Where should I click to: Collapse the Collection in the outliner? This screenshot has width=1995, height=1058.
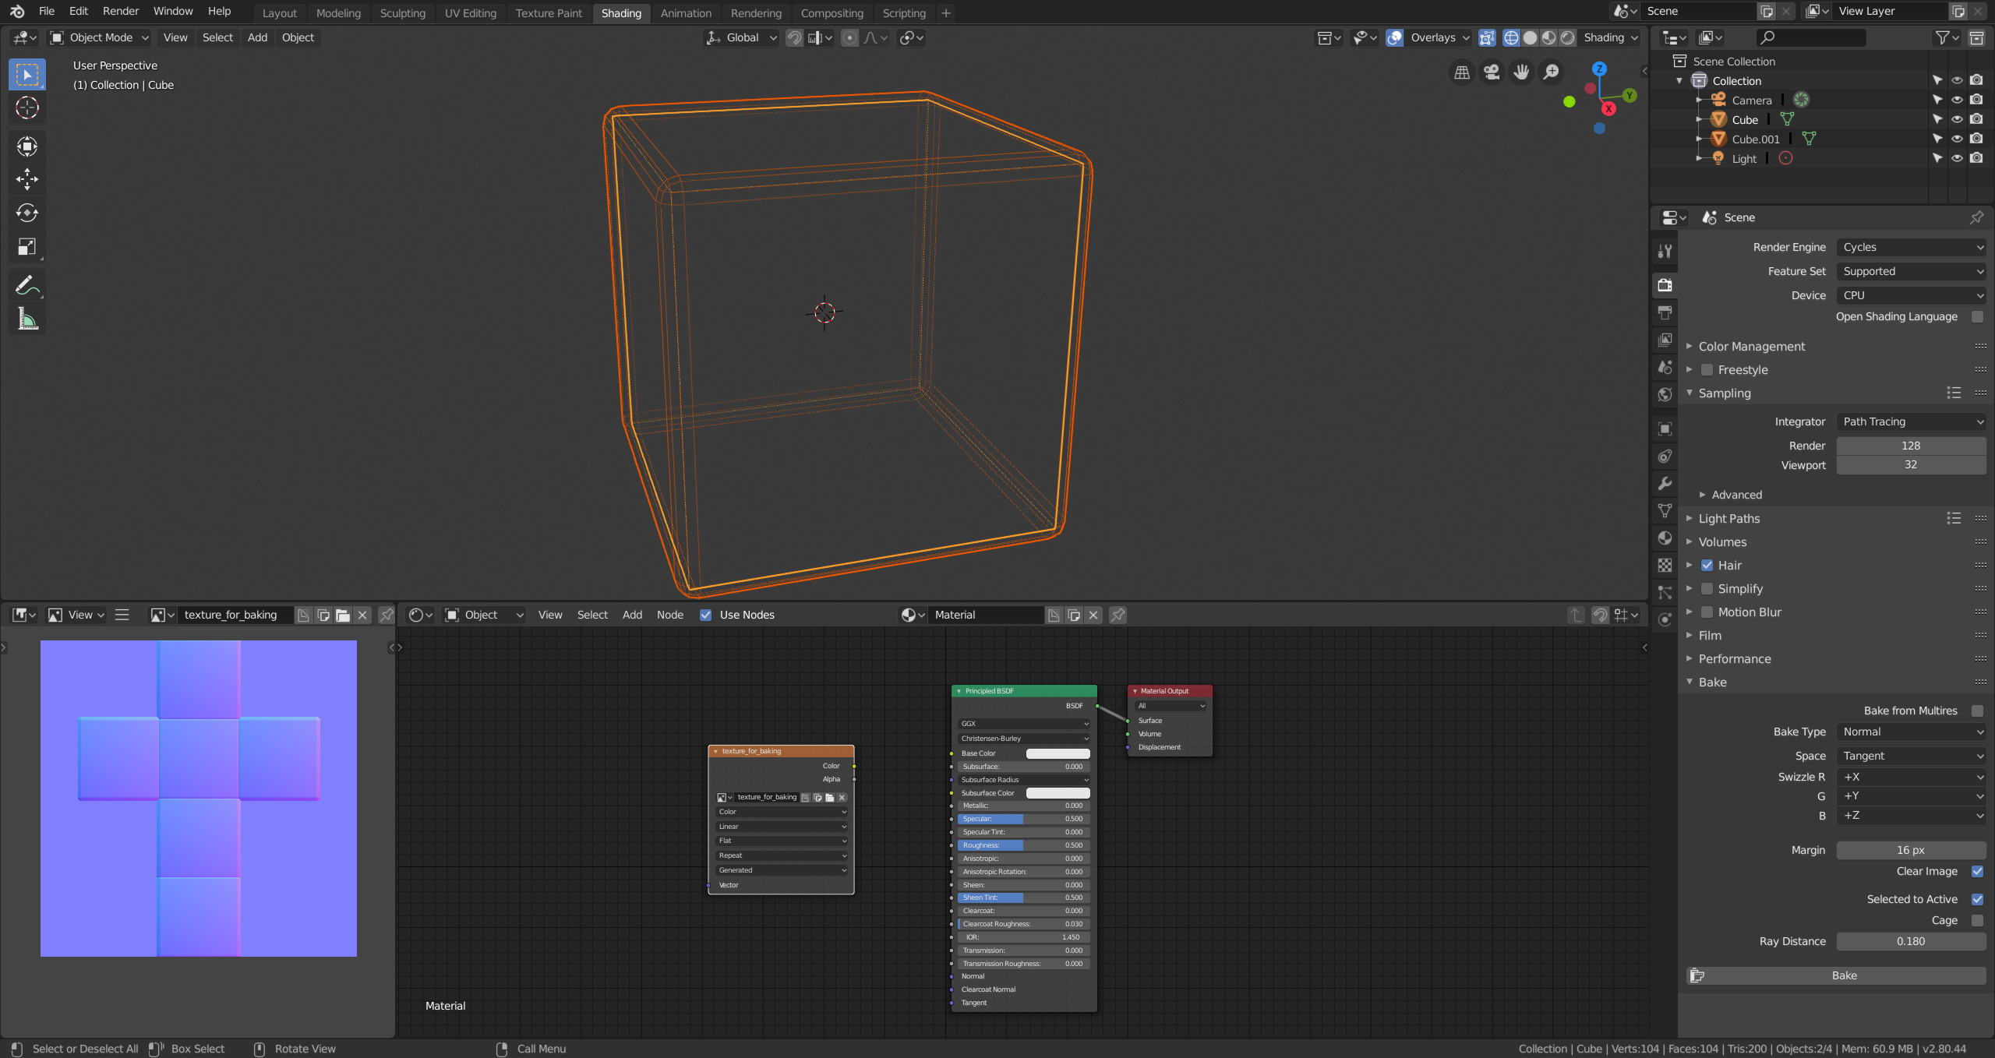click(1677, 80)
